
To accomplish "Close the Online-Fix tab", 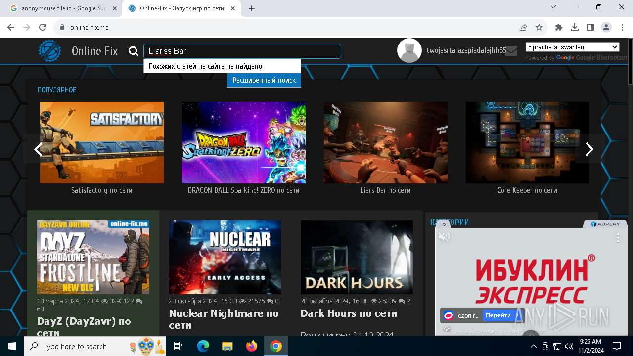I will pyautogui.click(x=233, y=8).
